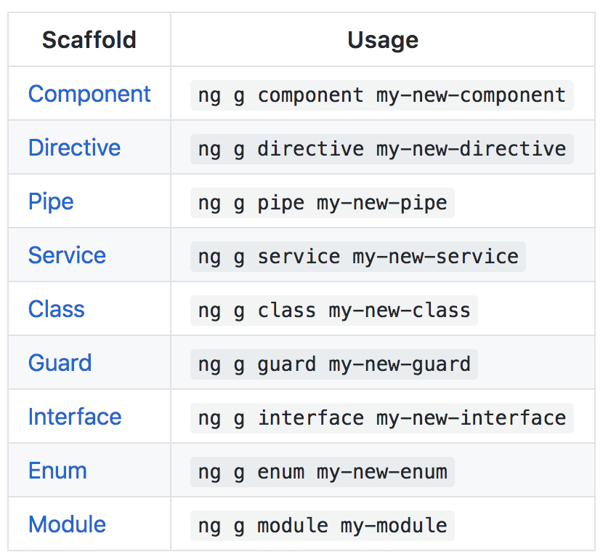Image resolution: width=603 pixels, height=560 pixels.
Task: Click the ng g guard my-new-guard snippet
Action: pos(334,364)
